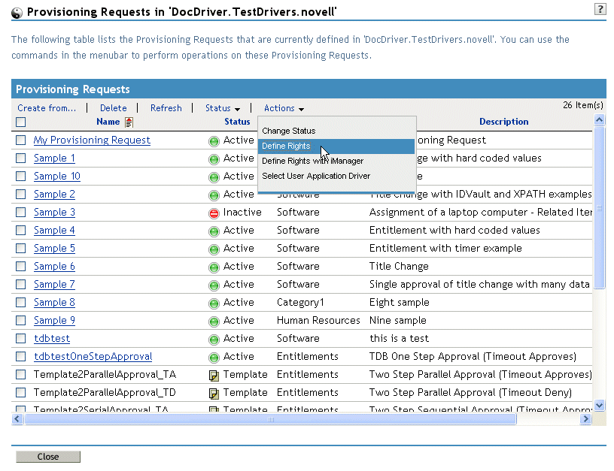This screenshot has height=471, width=614.
Task: Open the Sample 10 provisioning request link
Action: tap(57, 177)
